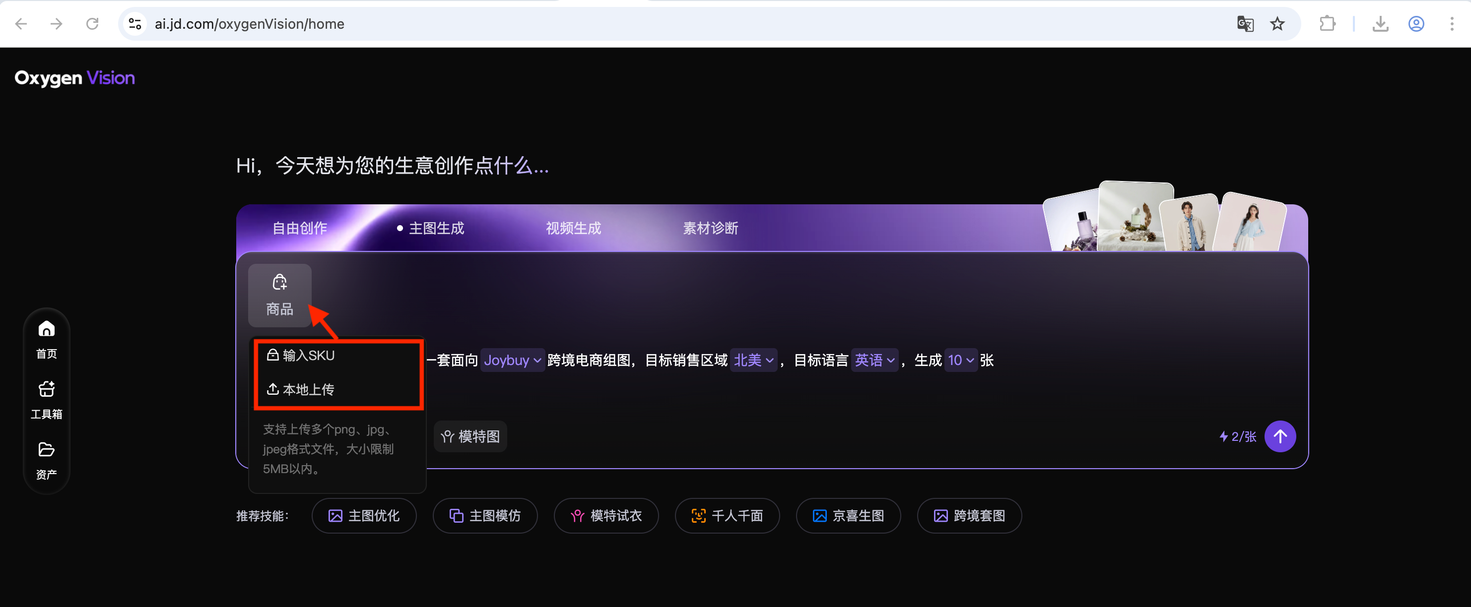This screenshot has width=1471, height=607.
Task: Expand the Joybuy platform dropdown
Action: (512, 360)
